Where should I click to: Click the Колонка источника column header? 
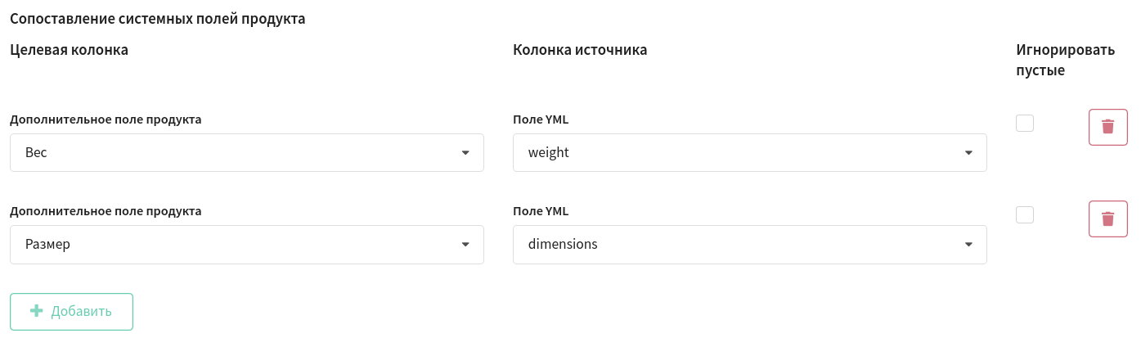pyautogui.click(x=580, y=50)
